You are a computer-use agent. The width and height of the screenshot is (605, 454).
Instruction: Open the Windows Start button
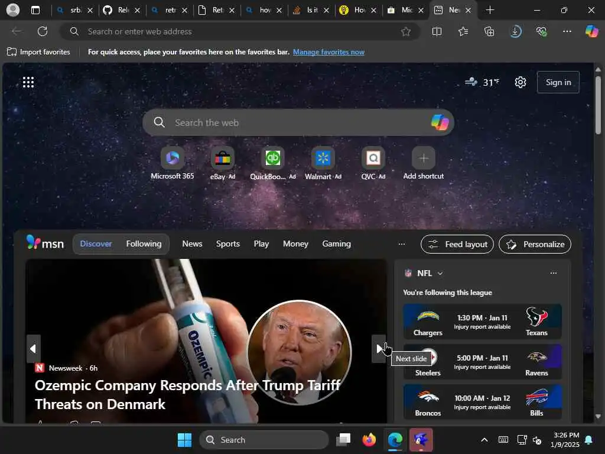point(184,440)
